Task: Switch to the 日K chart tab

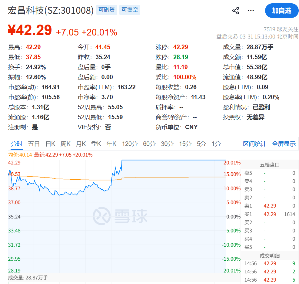Action: coord(50,144)
